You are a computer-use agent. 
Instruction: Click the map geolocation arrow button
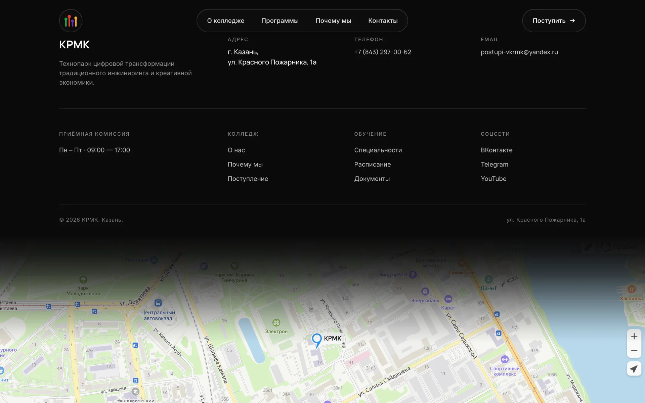point(634,369)
